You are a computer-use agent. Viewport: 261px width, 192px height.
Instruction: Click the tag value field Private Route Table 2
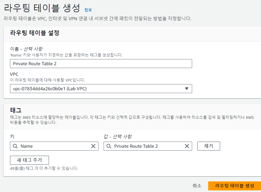point(148,146)
